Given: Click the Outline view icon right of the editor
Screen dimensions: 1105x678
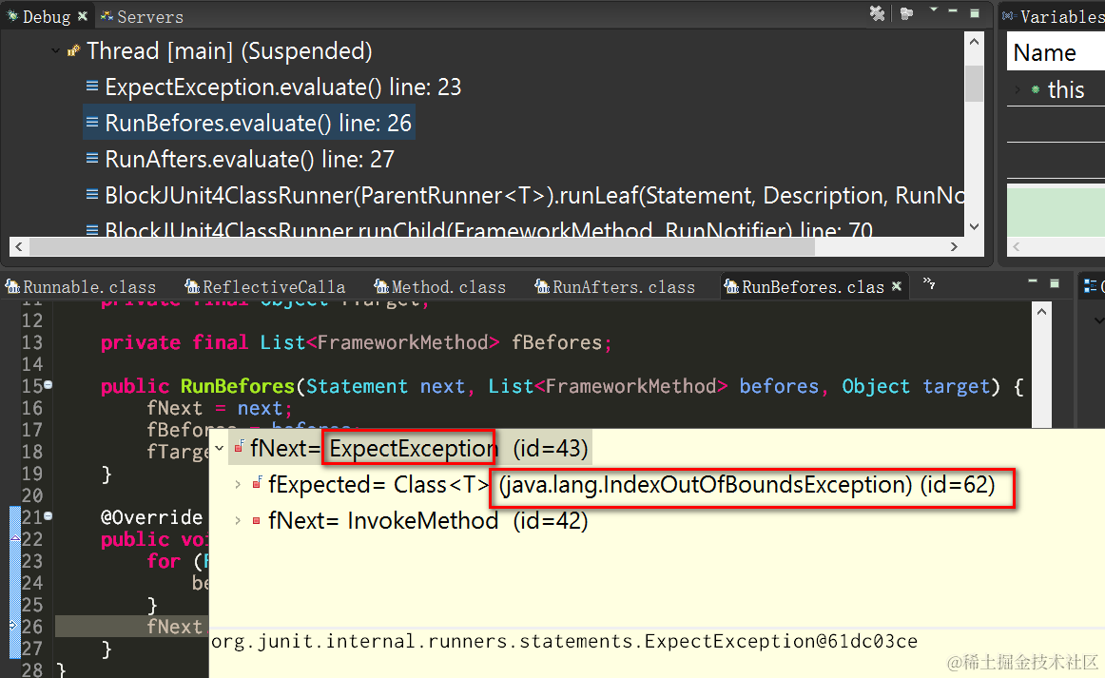Looking at the screenshot, I should [1090, 285].
